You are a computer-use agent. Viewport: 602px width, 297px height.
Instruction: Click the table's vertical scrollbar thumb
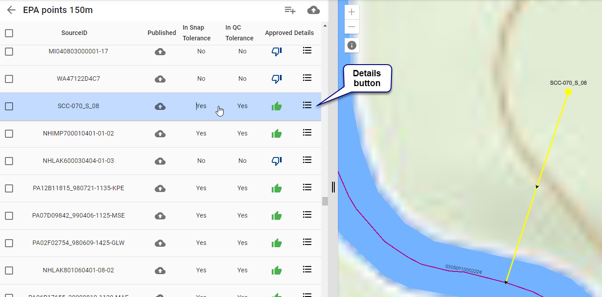(x=325, y=201)
